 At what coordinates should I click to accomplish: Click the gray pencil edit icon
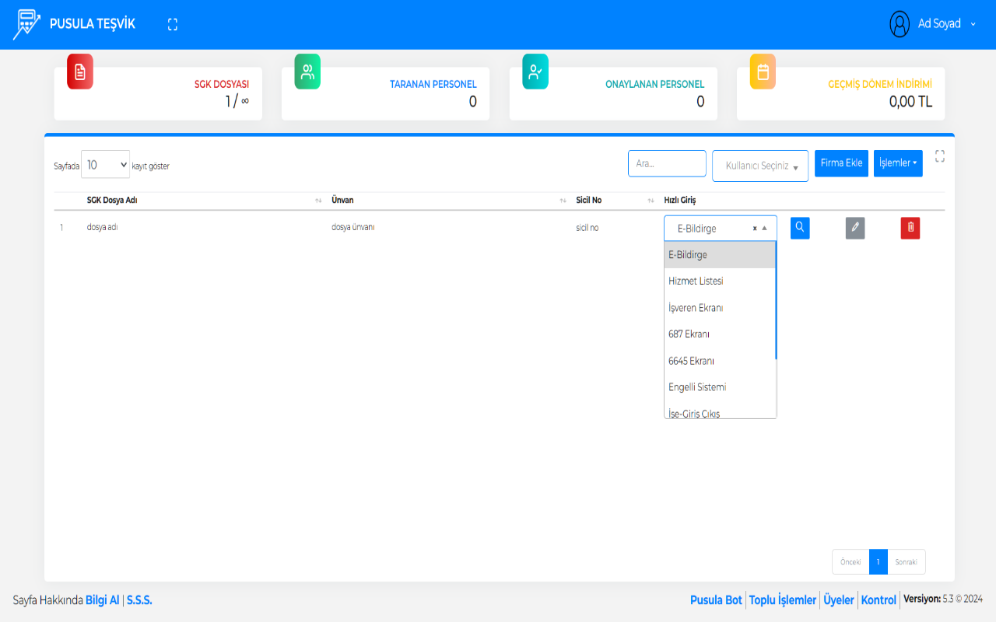pos(855,228)
